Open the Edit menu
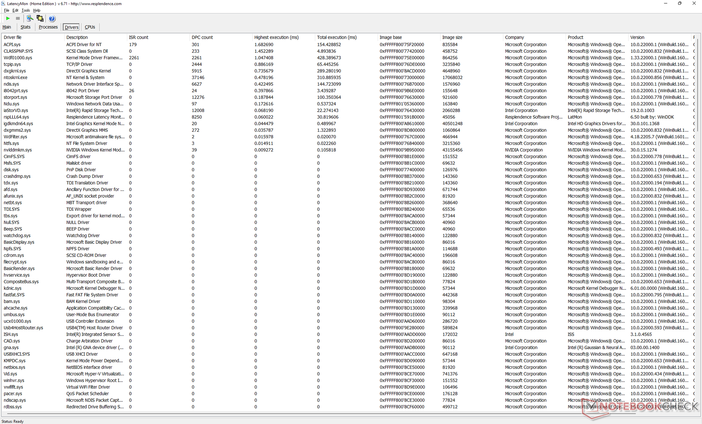 click(15, 10)
